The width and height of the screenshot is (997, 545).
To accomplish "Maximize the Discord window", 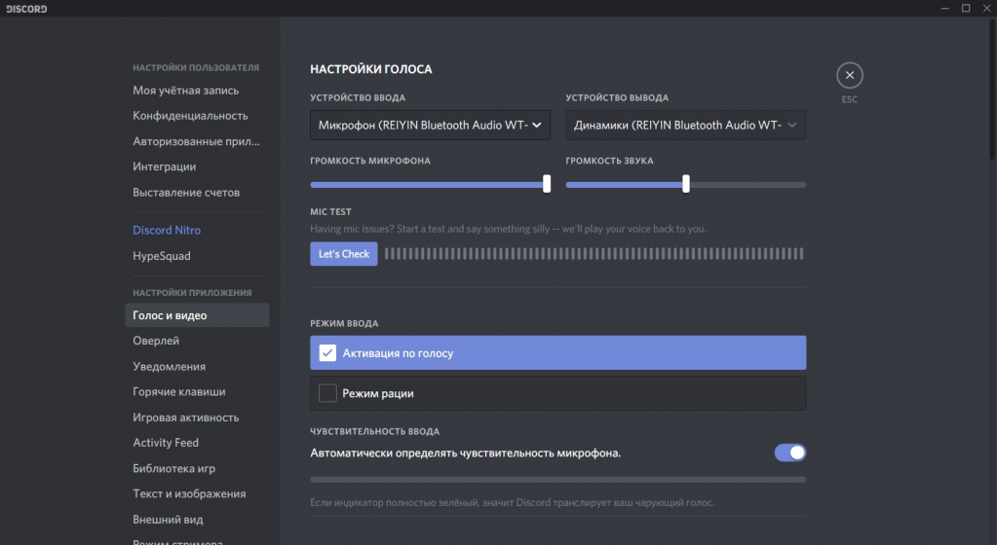I will 965,9.
